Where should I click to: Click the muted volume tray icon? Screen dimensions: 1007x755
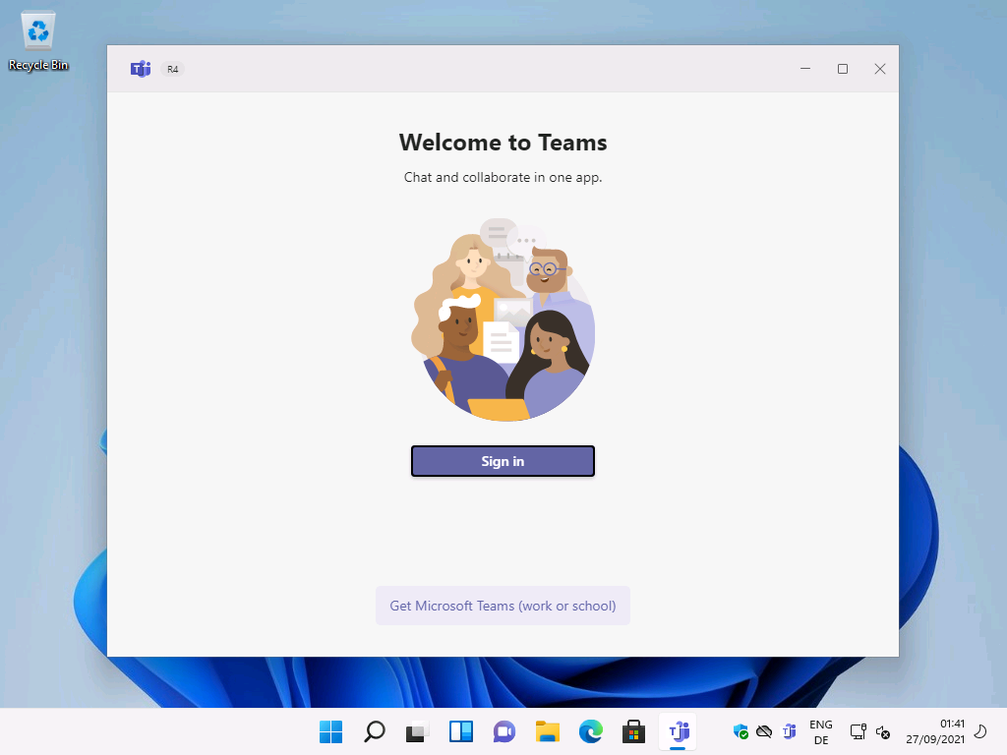point(883,731)
